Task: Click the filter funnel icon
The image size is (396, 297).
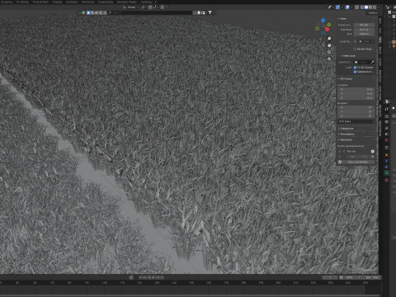Action: 210,12
